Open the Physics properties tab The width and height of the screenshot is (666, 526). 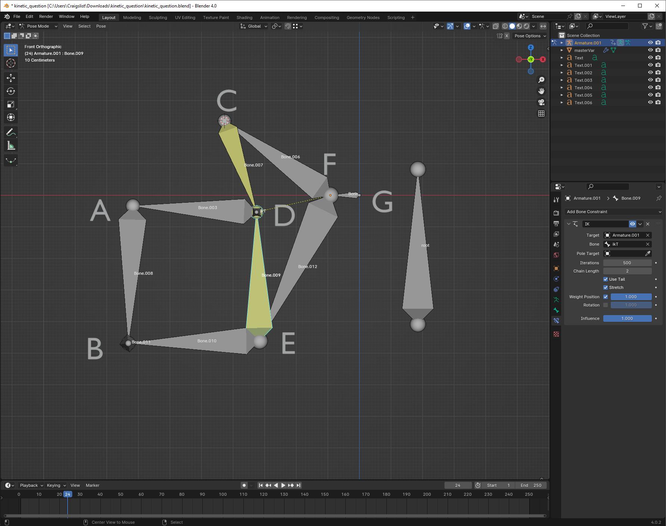(x=556, y=279)
